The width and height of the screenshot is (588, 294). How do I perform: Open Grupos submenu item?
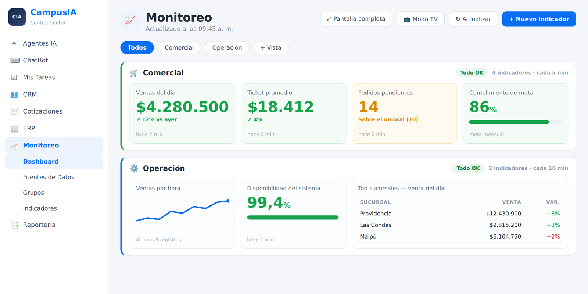[x=54, y=193]
